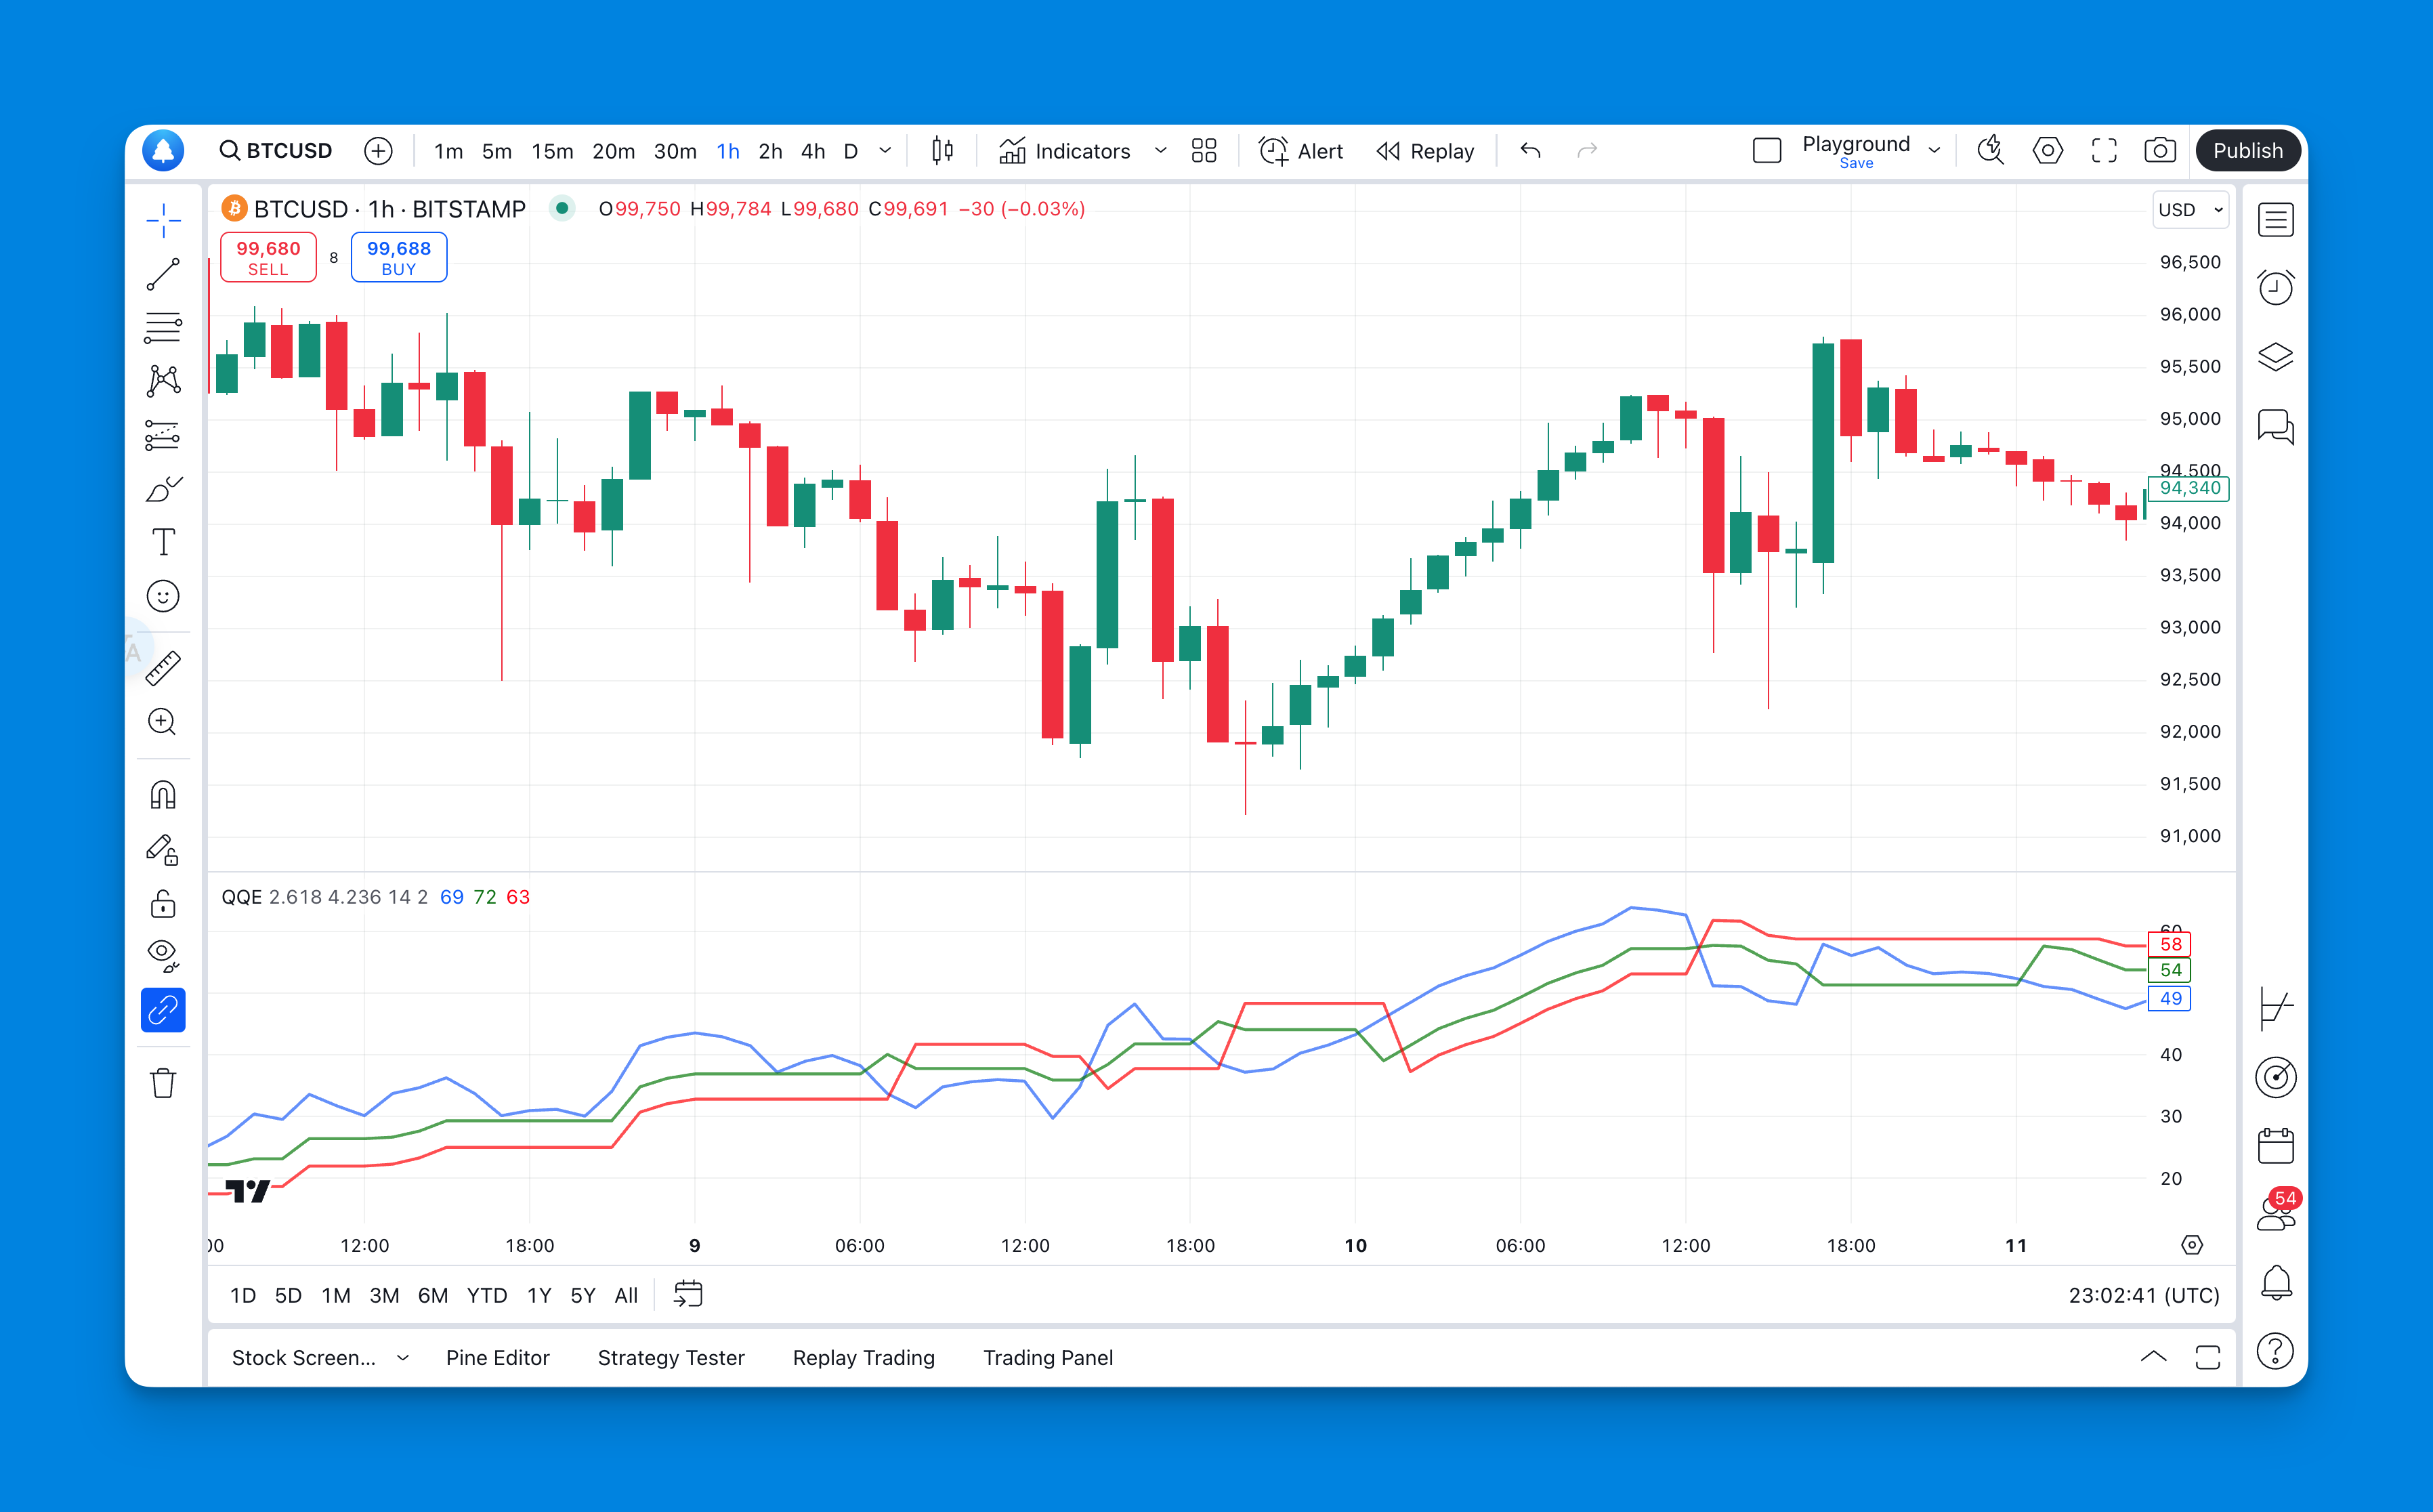This screenshot has width=2433, height=1512.
Task: Select the 1D date range
Action: pos(243,1295)
